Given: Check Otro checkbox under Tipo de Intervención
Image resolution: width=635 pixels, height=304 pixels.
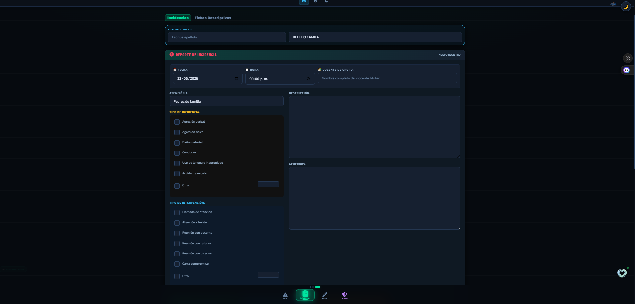Looking at the screenshot, I should point(177,276).
